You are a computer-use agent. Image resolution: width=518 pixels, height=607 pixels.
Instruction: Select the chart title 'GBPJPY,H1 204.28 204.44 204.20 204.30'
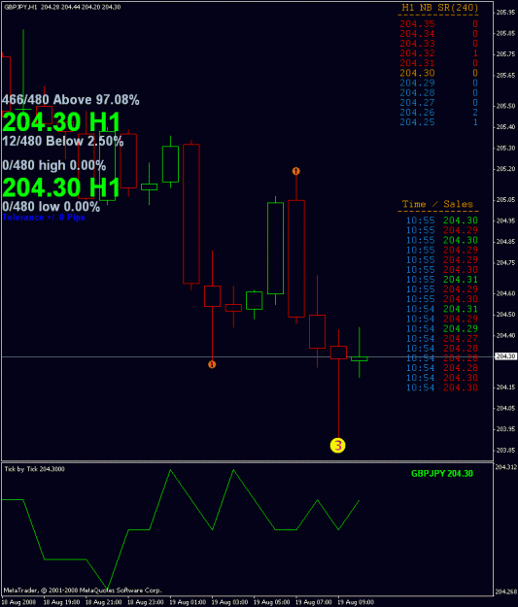pos(62,7)
